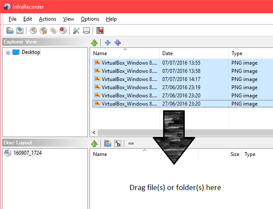Sort disc layout by Size column
This screenshot has width=273, height=209.
(x=220, y=154)
